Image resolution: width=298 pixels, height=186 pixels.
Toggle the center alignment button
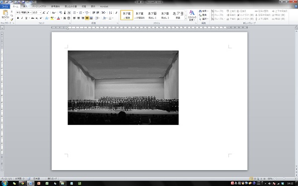pos(78,18)
